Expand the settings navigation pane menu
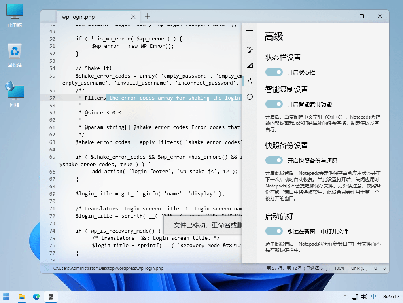403x303 pixels. (x=250, y=31)
